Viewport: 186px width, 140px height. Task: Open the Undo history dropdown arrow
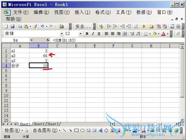tap(46, 27)
